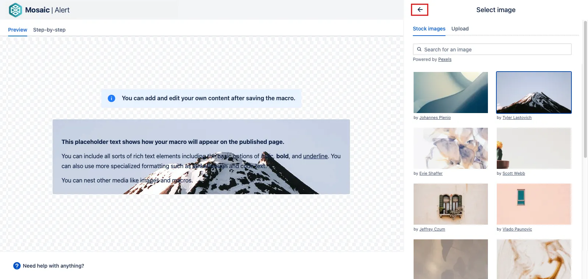Choose the beige leaf shadow image

tap(451, 259)
